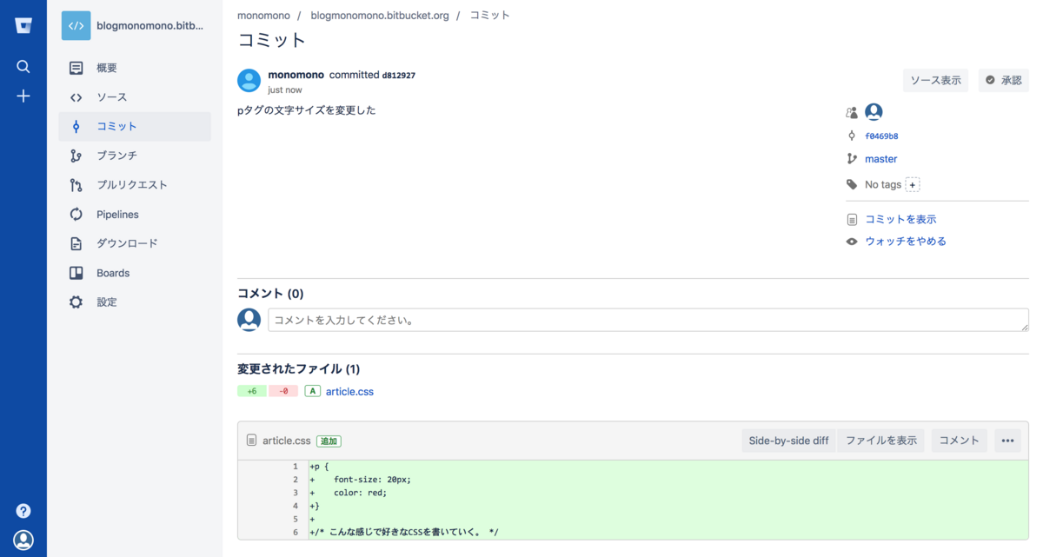Image resolution: width=1043 pixels, height=557 pixels.
Task: Open parent commit f0469b8
Action: tap(881, 136)
